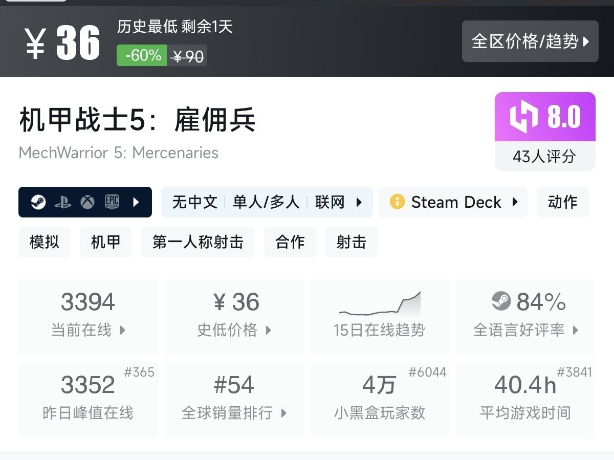Viewport: 614px width, 460px height.
Task: Click the PlayStation platform icon
Action: [x=62, y=202]
